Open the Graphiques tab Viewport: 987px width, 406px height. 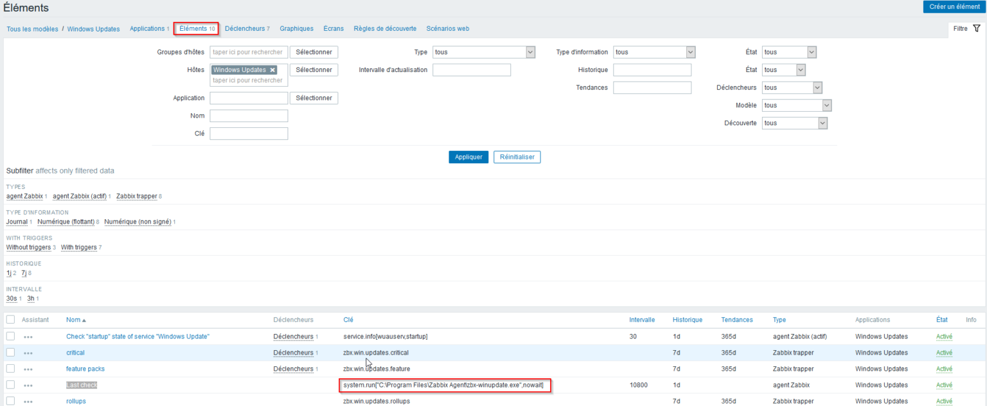pyautogui.click(x=296, y=28)
